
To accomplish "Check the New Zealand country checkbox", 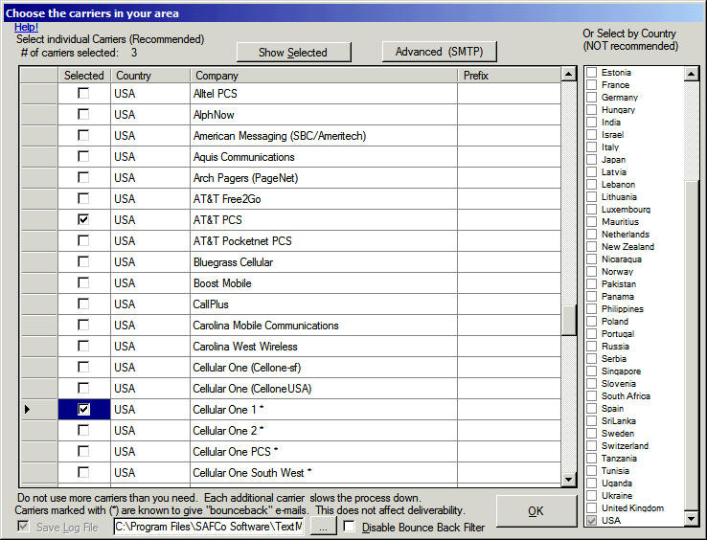I will (592, 247).
